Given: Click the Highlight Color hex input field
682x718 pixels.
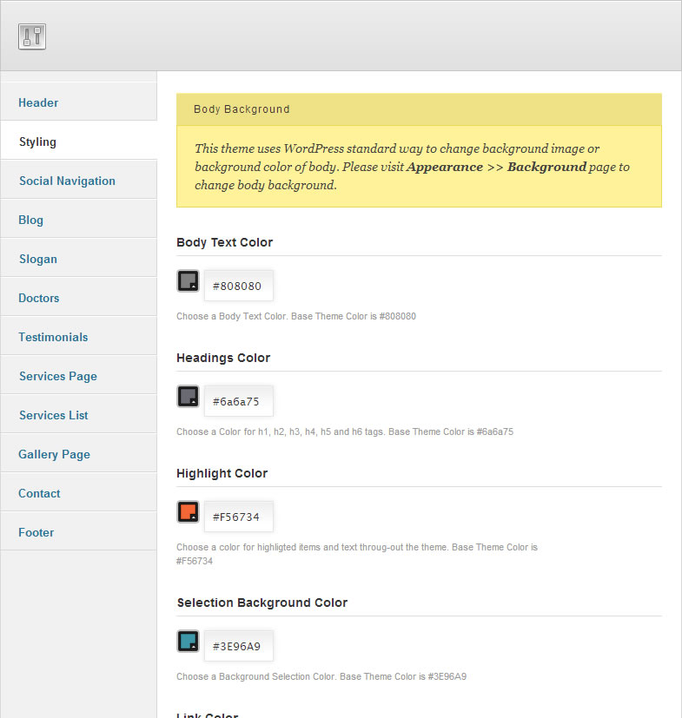Looking at the screenshot, I should click(x=238, y=517).
